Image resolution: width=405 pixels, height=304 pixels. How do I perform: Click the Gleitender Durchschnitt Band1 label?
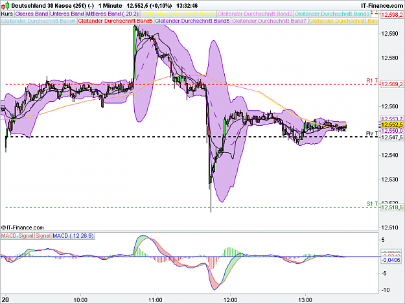[x=178, y=14]
